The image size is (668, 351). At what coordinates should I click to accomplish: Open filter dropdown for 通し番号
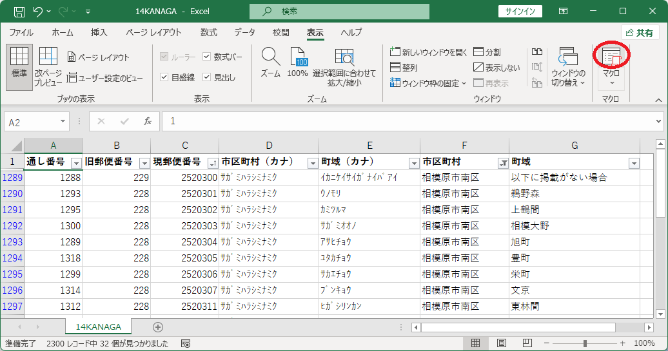coord(76,163)
